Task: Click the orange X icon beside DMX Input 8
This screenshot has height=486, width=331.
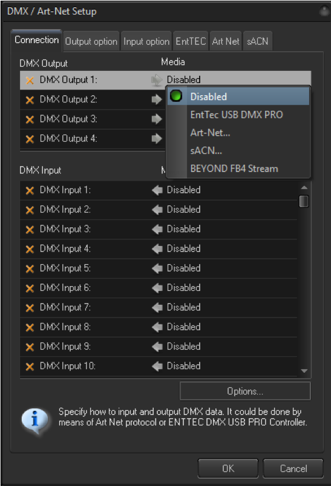Action: [x=30, y=327]
